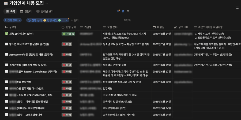241x120 pixels.
Task: Check the 쇼핑 업무지원 어시스턴트 checkbox
Action: tap(6, 88)
